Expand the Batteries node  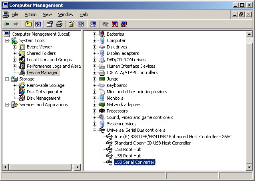94,34
